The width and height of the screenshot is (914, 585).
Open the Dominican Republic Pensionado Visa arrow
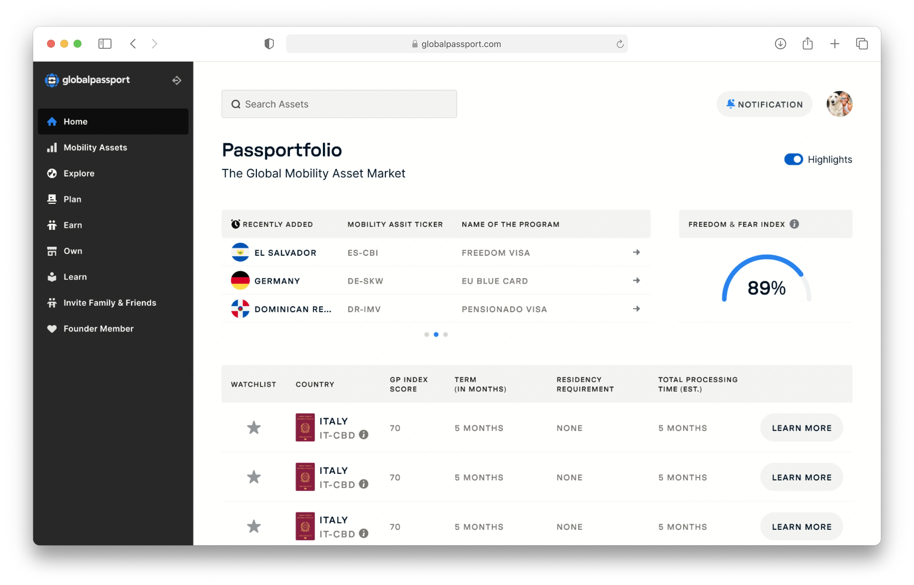pos(636,309)
